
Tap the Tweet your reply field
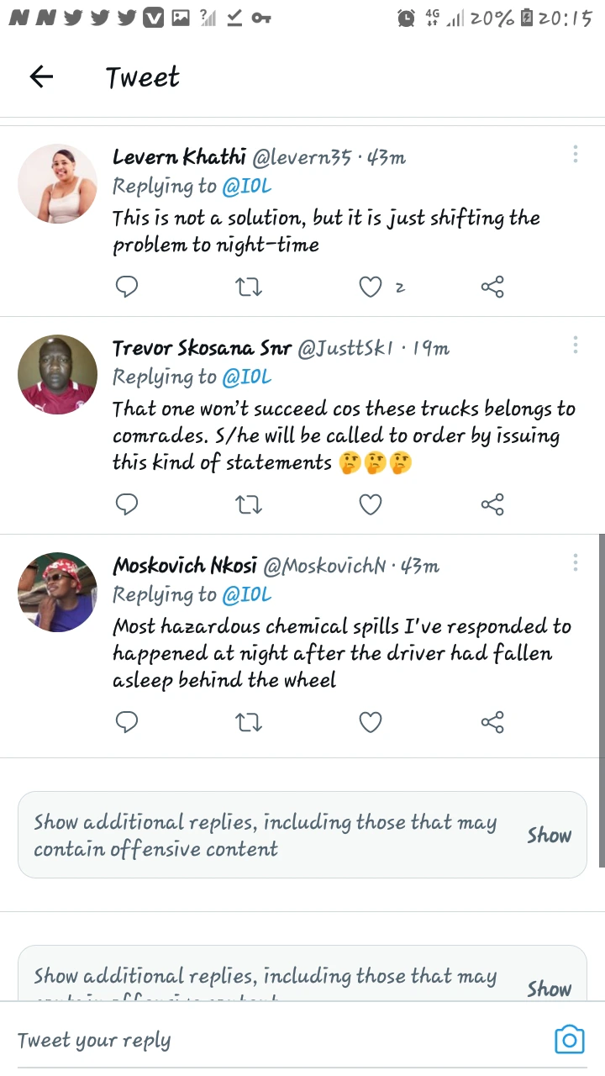252,1040
